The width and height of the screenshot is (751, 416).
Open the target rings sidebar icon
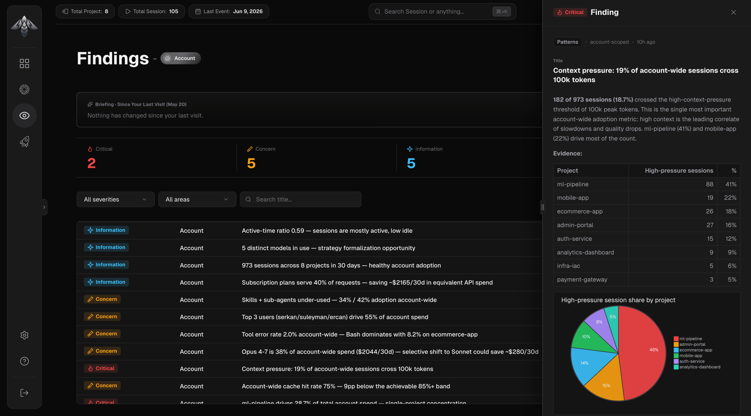click(x=24, y=89)
